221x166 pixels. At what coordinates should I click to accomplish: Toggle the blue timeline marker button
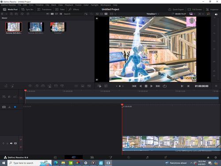15,107
